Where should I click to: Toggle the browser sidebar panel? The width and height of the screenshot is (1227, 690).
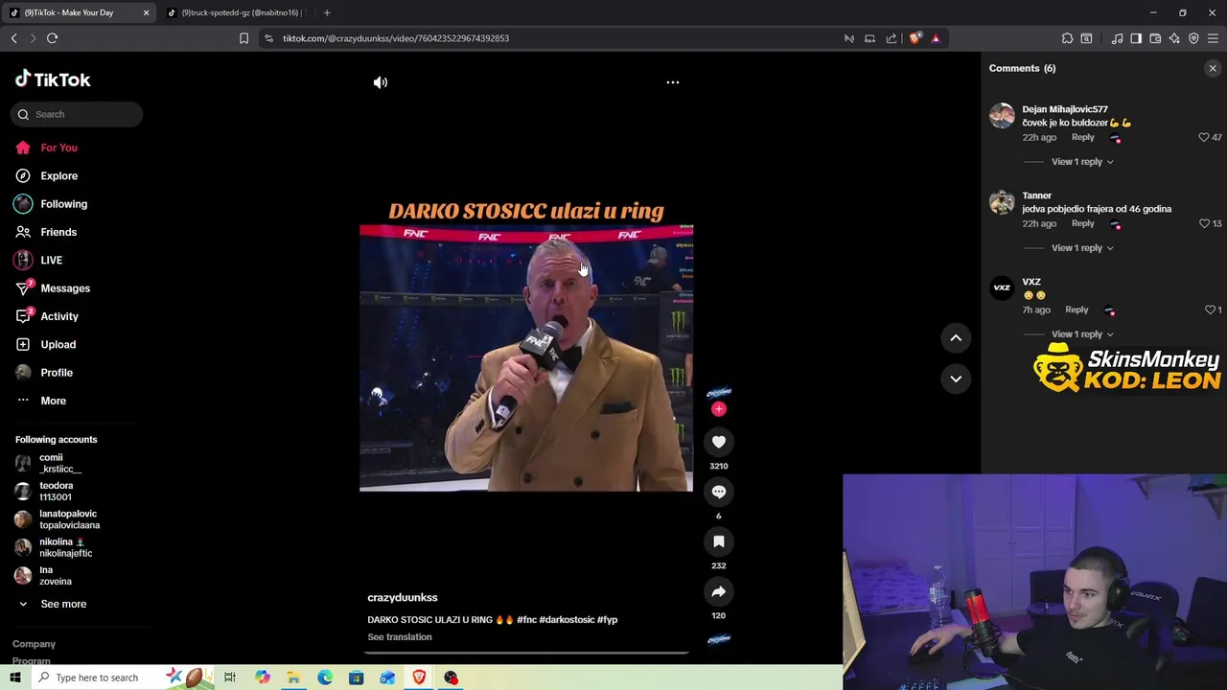tap(1136, 38)
